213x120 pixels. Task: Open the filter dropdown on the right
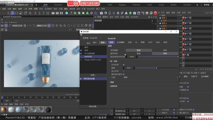(x=177, y=78)
